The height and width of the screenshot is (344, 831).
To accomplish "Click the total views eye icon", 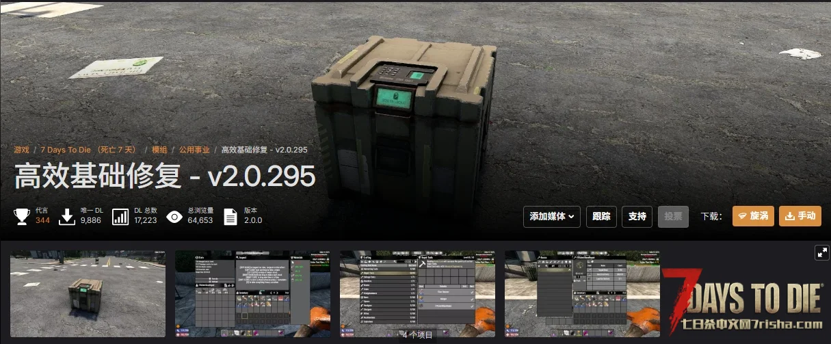I will pyautogui.click(x=174, y=217).
